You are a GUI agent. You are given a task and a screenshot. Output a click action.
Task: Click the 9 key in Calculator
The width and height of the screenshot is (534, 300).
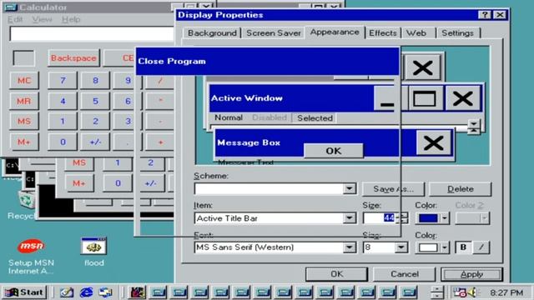click(x=125, y=81)
